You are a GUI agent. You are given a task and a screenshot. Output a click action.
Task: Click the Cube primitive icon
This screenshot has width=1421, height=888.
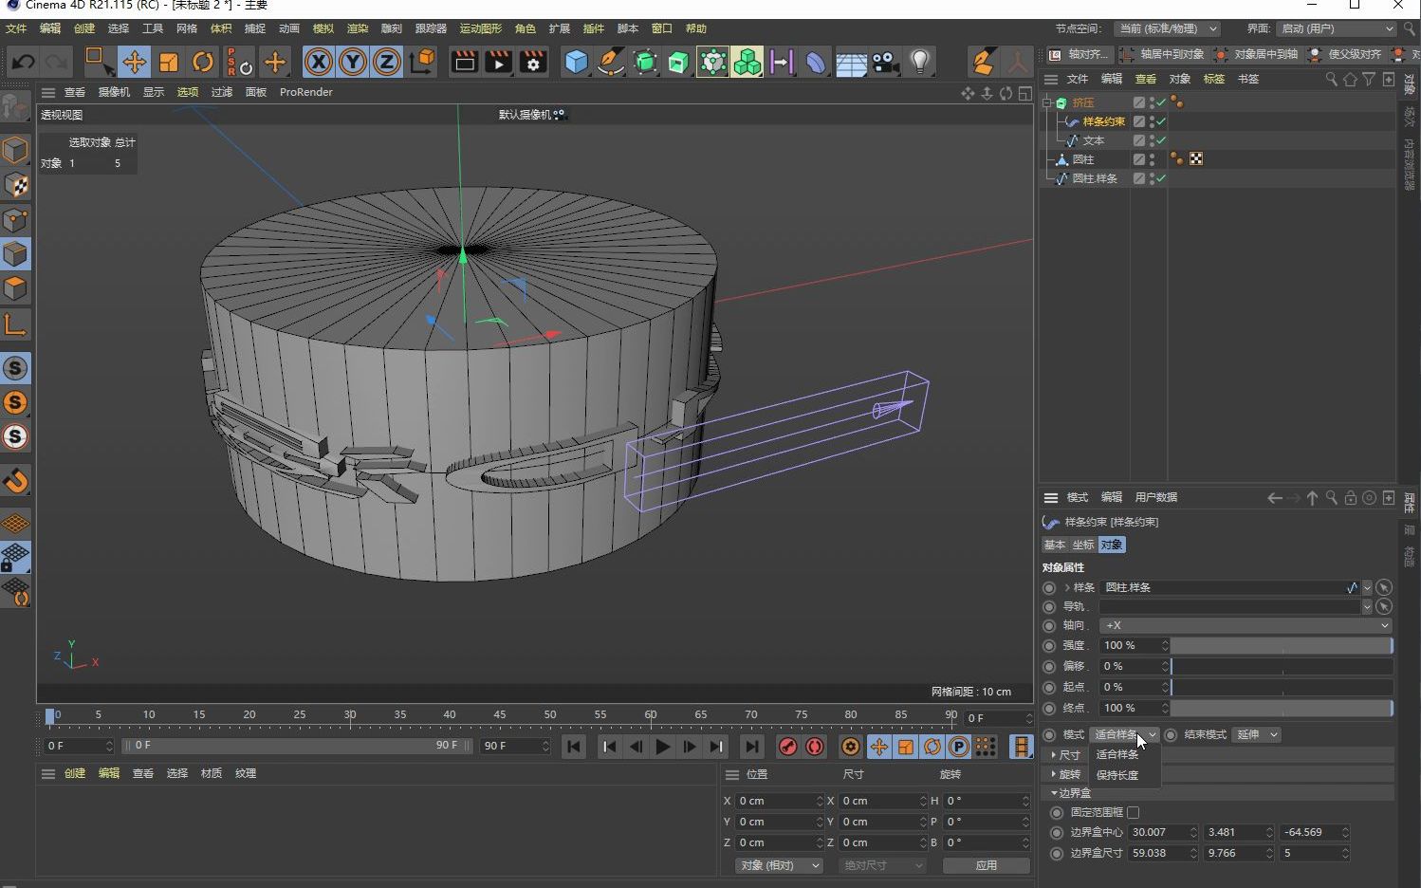point(576,62)
